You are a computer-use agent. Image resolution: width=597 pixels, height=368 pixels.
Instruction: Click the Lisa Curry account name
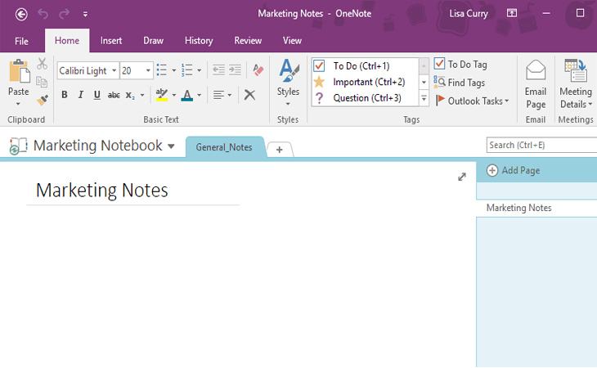point(469,14)
